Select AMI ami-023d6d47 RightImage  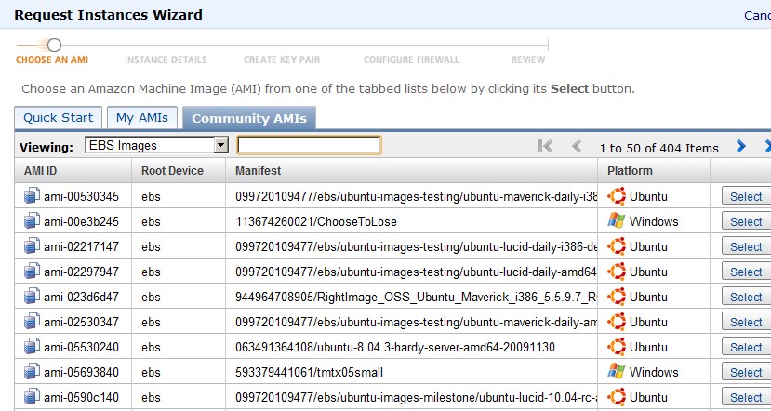point(746,297)
